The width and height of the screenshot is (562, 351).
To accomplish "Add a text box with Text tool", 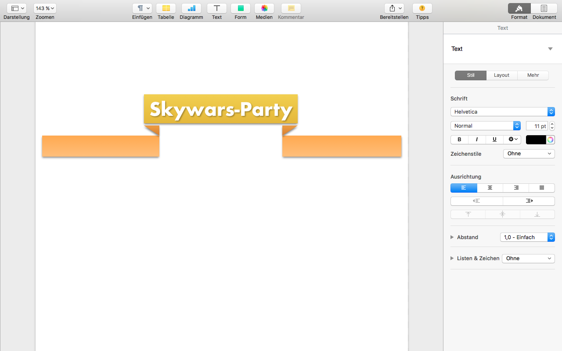I will coord(217,8).
